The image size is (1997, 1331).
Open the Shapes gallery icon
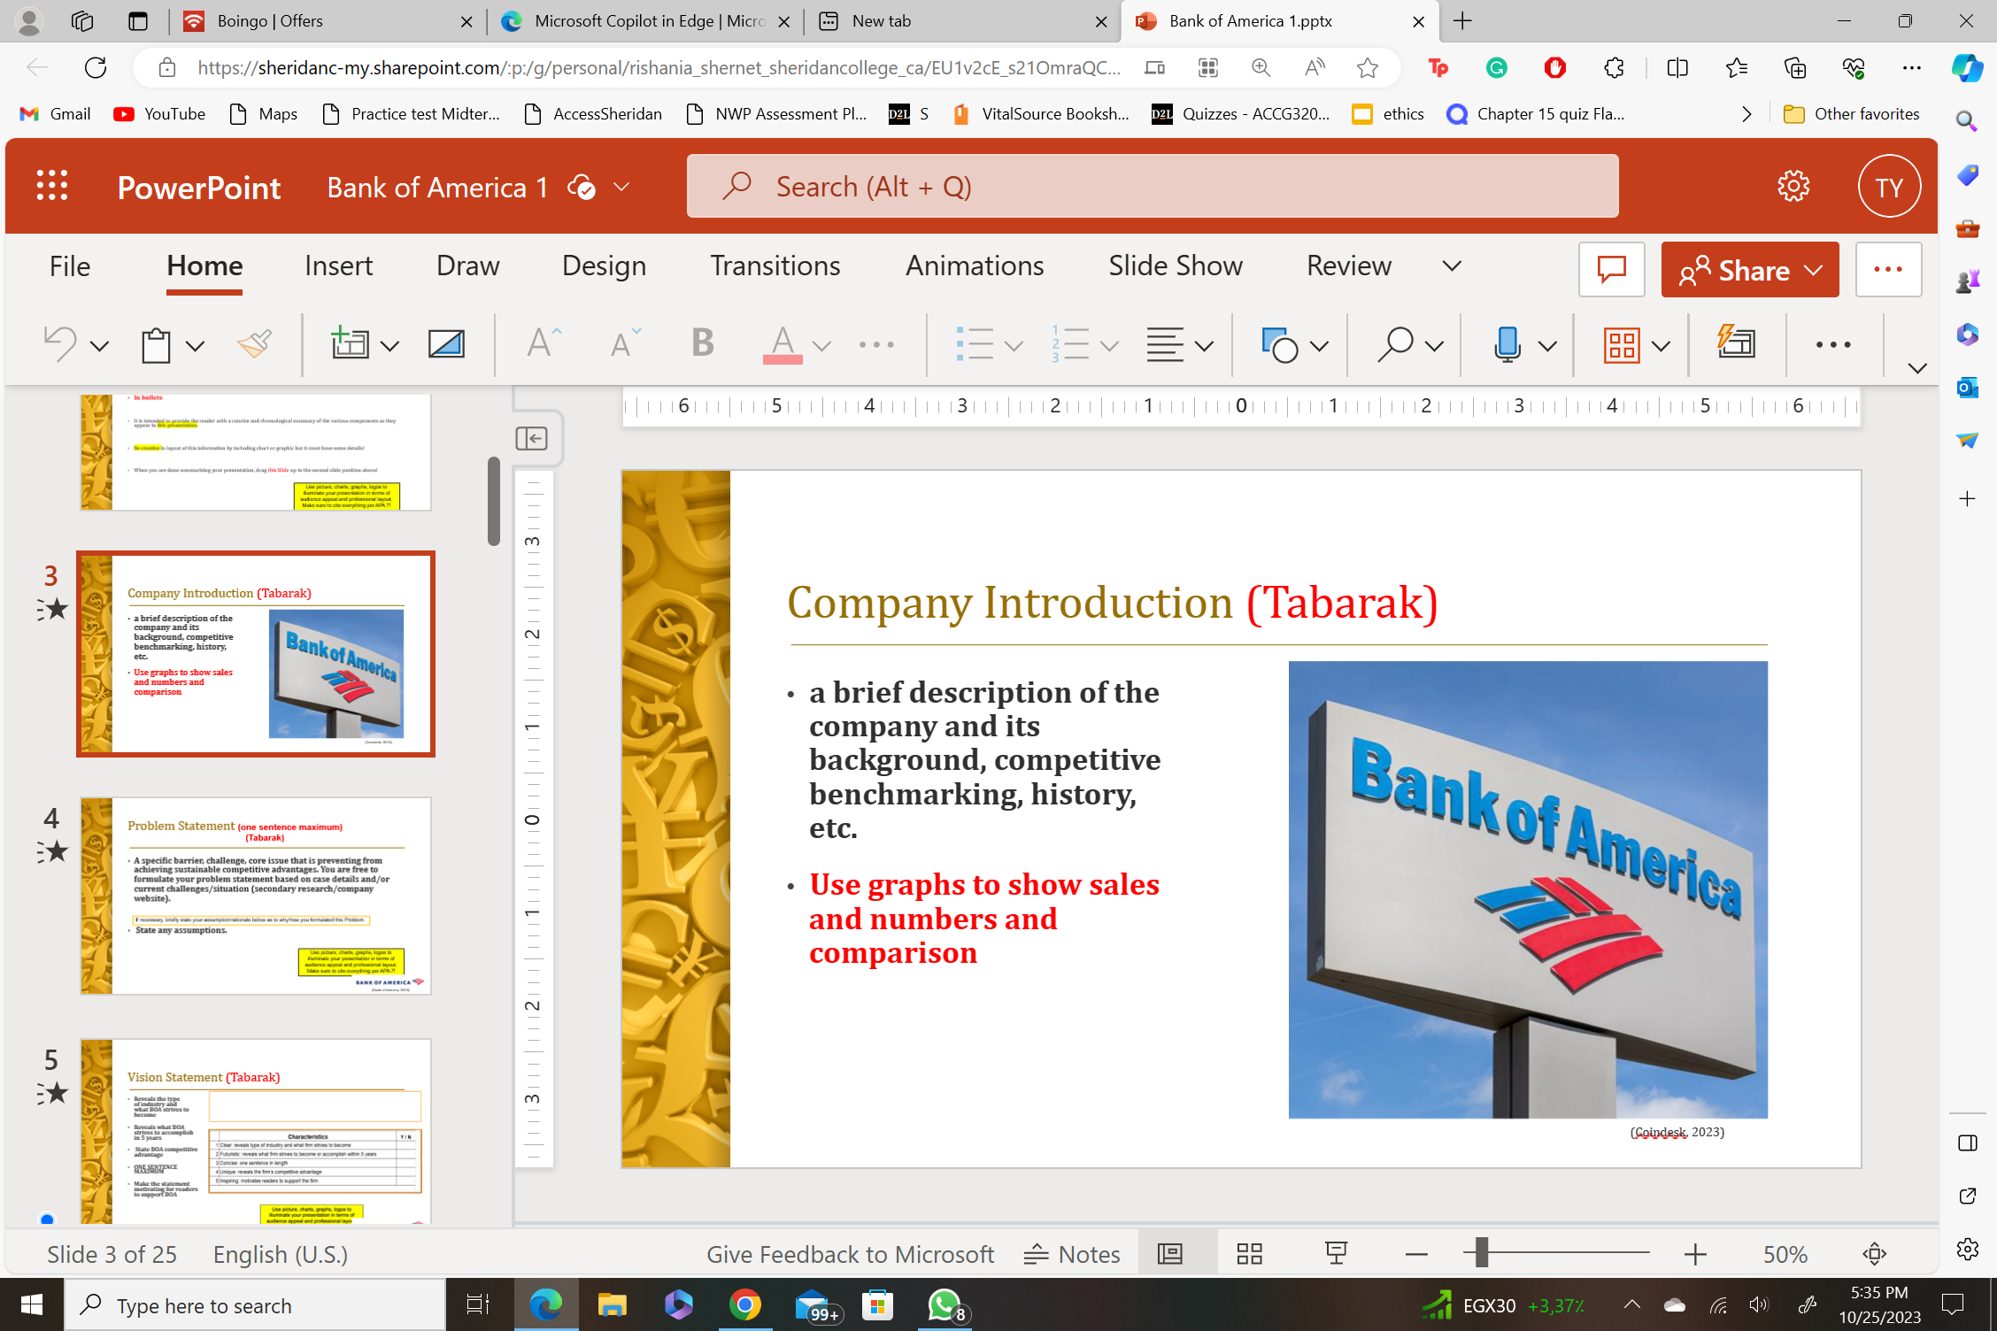pos(1280,344)
